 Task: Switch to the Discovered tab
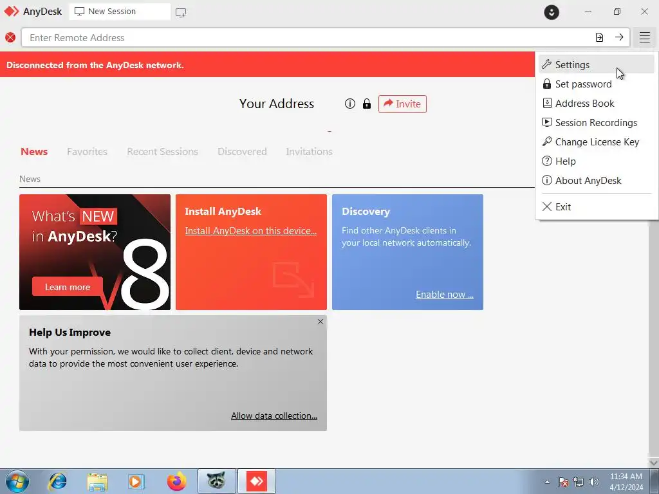click(x=242, y=152)
